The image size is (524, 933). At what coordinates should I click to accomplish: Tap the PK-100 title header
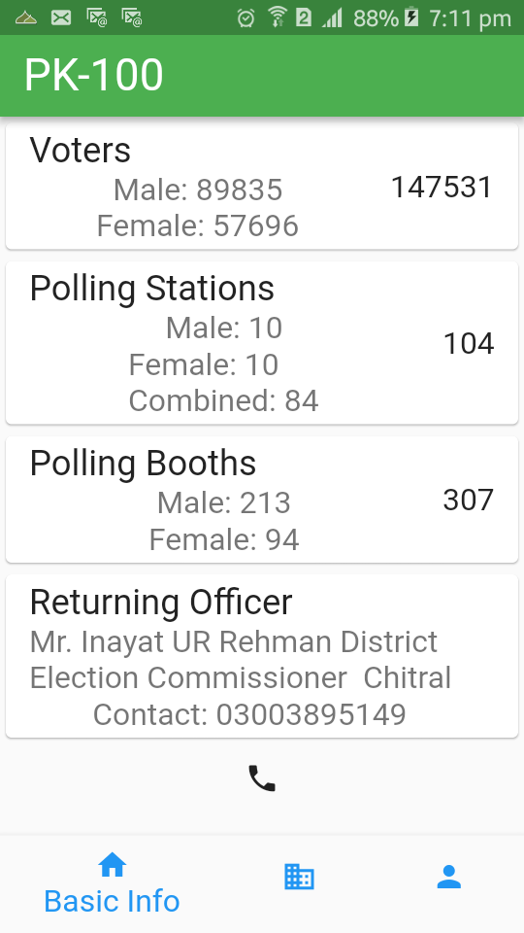click(x=94, y=76)
